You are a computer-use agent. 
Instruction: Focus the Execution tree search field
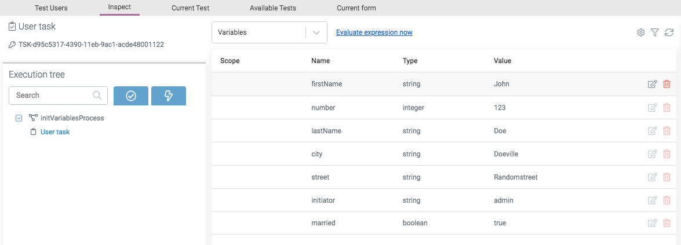tap(58, 95)
